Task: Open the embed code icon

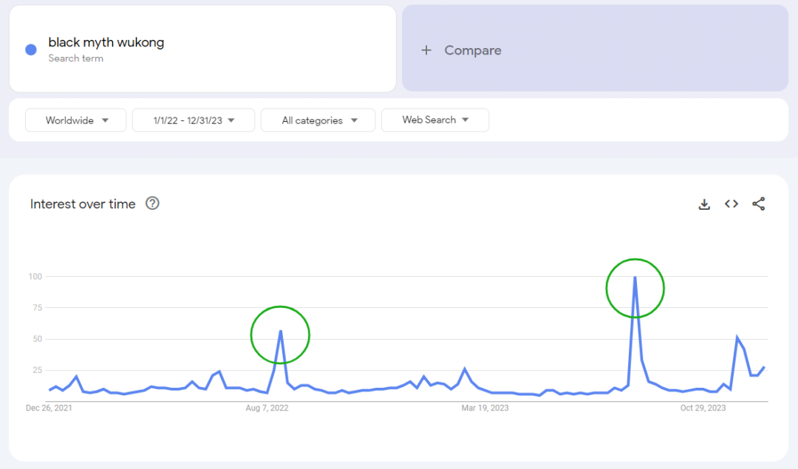Action: (731, 205)
